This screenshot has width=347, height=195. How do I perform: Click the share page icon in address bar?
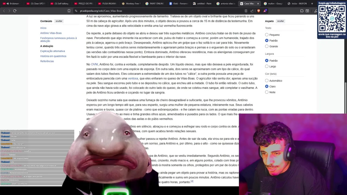click(252, 11)
